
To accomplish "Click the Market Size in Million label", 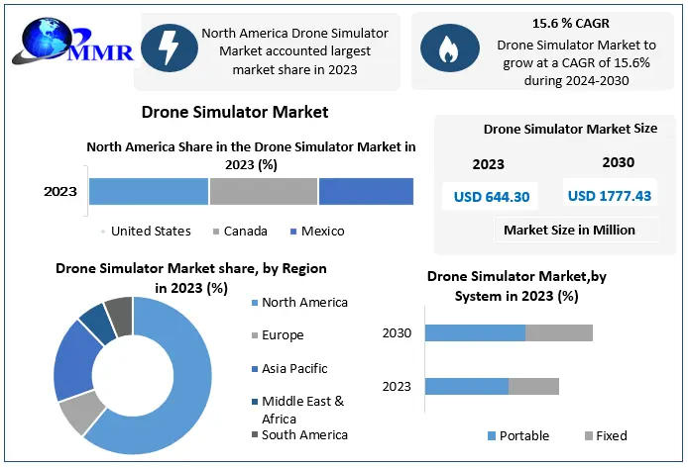I will click(569, 230).
